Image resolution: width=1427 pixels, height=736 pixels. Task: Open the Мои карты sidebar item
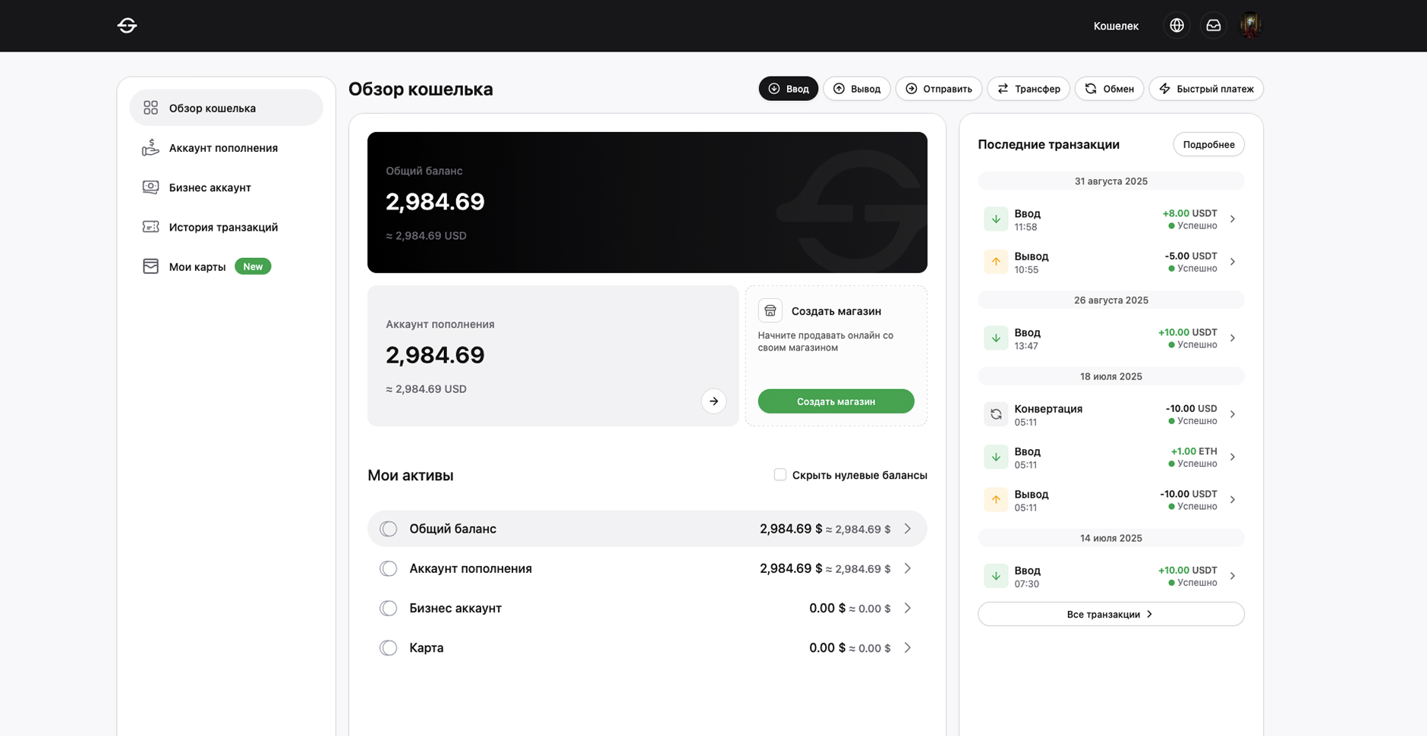coord(197,267)
